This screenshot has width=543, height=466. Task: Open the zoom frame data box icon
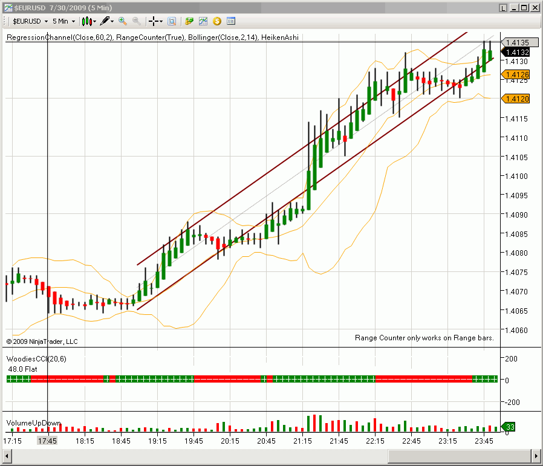[x=172, y=22]
